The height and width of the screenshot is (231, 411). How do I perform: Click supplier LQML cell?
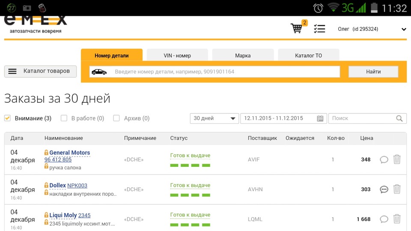pyautogui.click(x=255, y=219)
